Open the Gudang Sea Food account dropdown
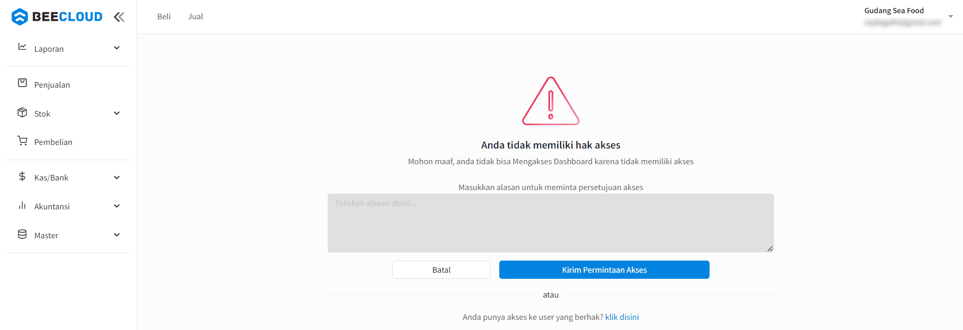This screenshot has width=963, height=330. pos(951,16)
